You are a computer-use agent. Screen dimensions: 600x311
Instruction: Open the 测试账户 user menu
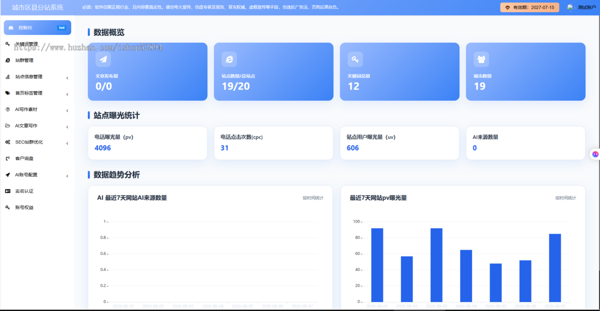[x=581, y=7]
